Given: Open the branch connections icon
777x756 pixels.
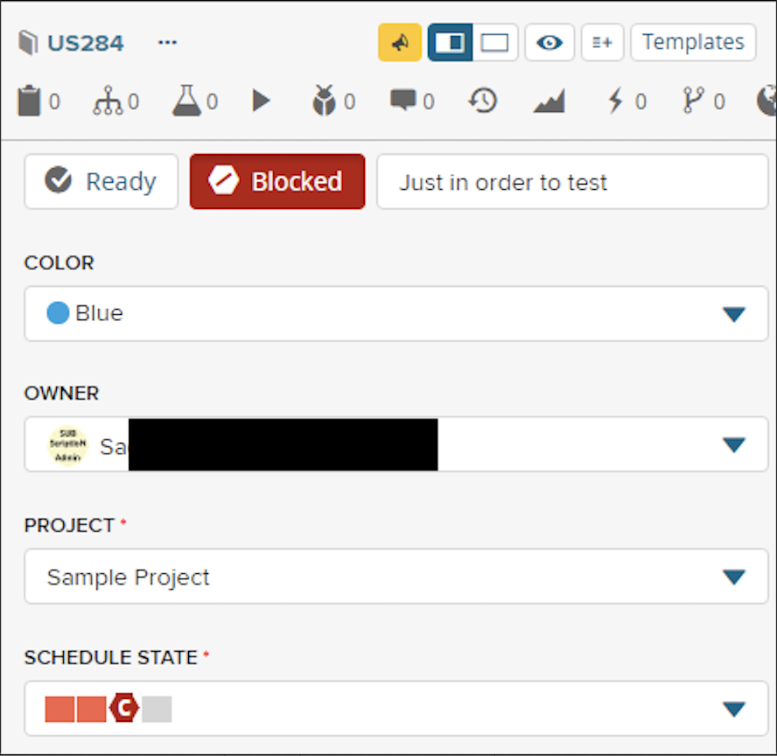Looking at the screenshot, I should tap(693, 101).
